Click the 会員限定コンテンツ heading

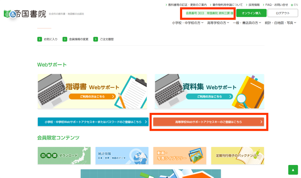click(58, 138)
